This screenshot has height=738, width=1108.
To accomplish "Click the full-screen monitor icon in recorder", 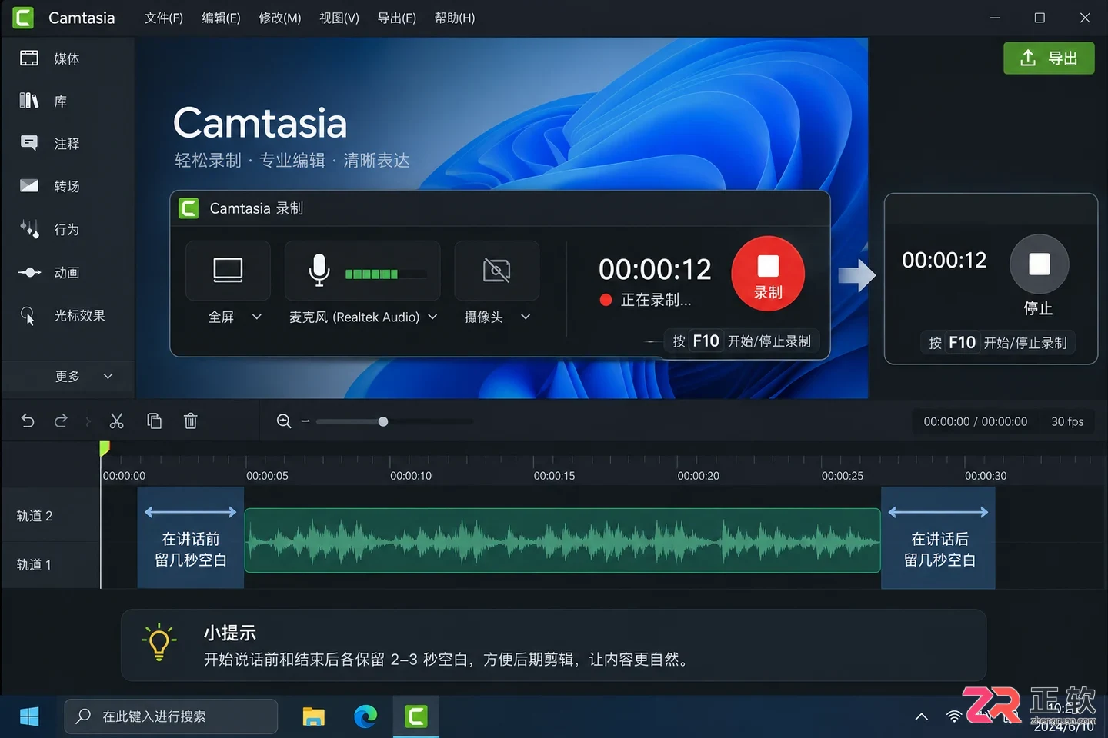I will tap(228, 270).
